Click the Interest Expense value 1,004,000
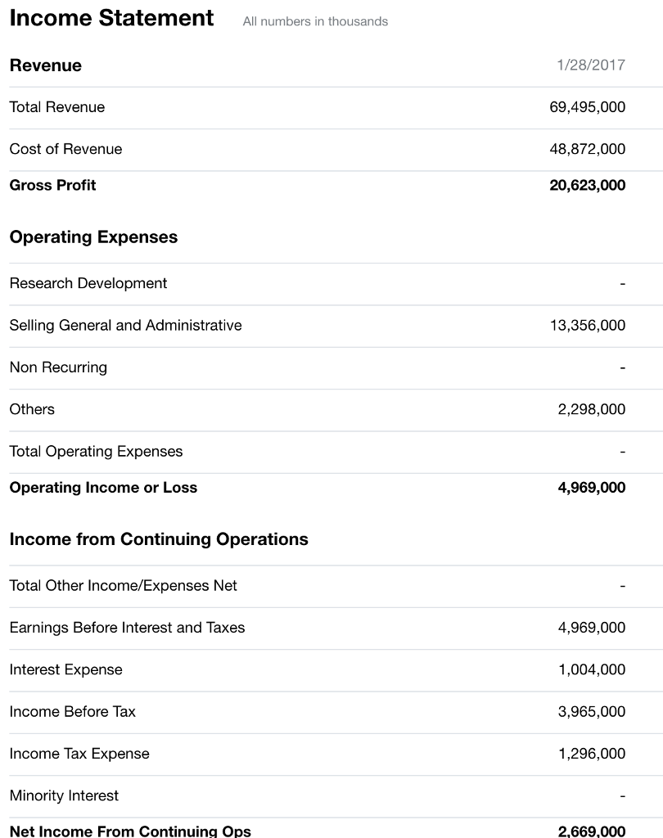663x838 pixels. tap(591, 669)
